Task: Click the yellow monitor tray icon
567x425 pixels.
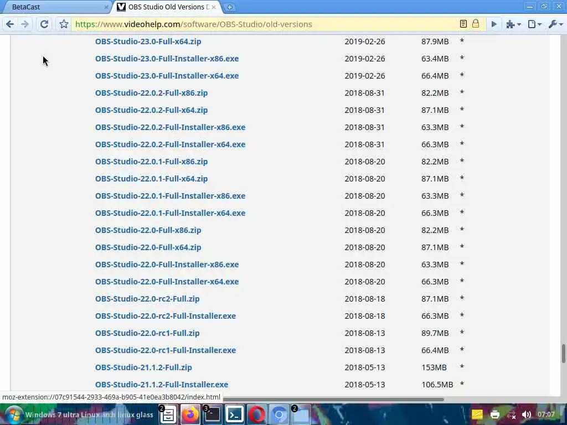Action: point(477,414)
